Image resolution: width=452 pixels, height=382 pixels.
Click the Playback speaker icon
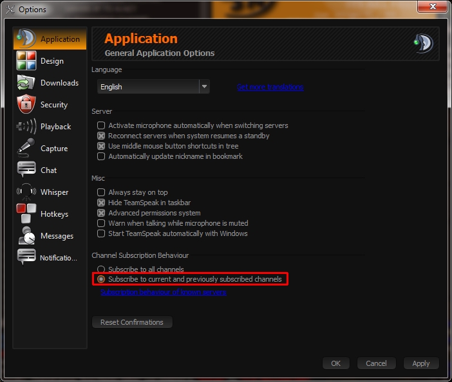[x=26, y=127]
